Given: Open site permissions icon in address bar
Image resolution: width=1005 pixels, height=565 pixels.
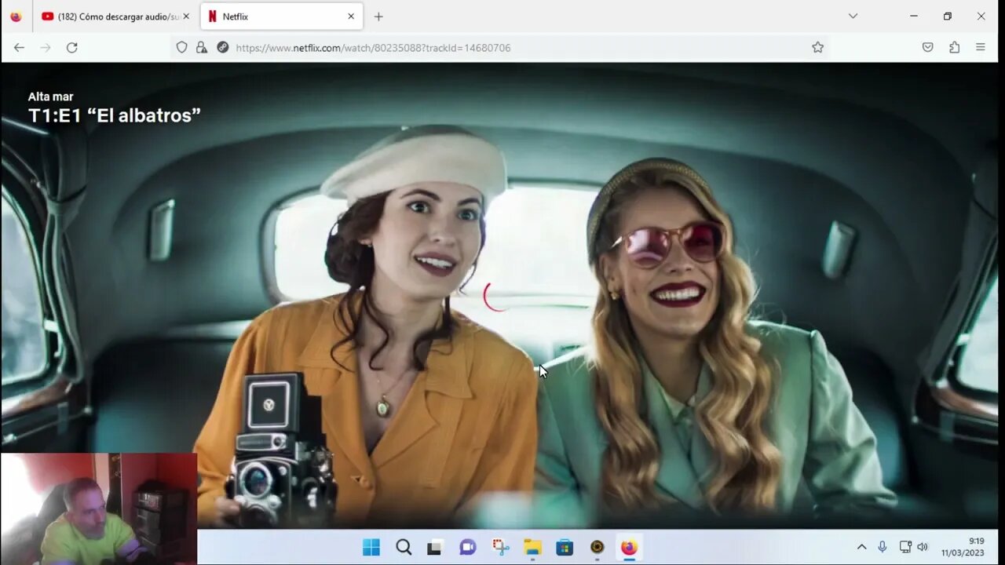Looking at the screenshot, I should click(222, 48).
